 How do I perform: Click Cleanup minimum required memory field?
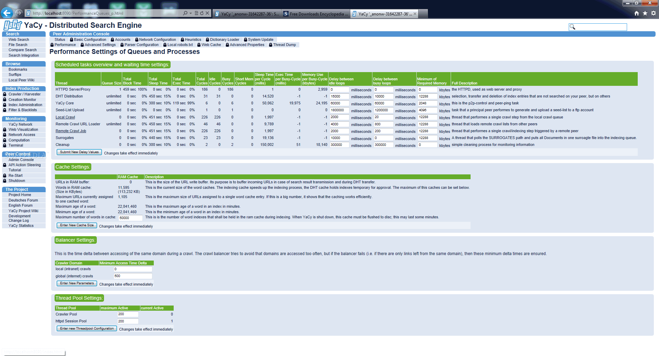tap(427, 145)
